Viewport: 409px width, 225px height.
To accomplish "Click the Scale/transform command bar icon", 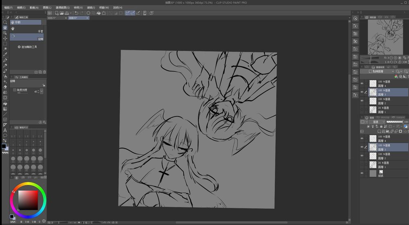I will (x=104, y=13).
